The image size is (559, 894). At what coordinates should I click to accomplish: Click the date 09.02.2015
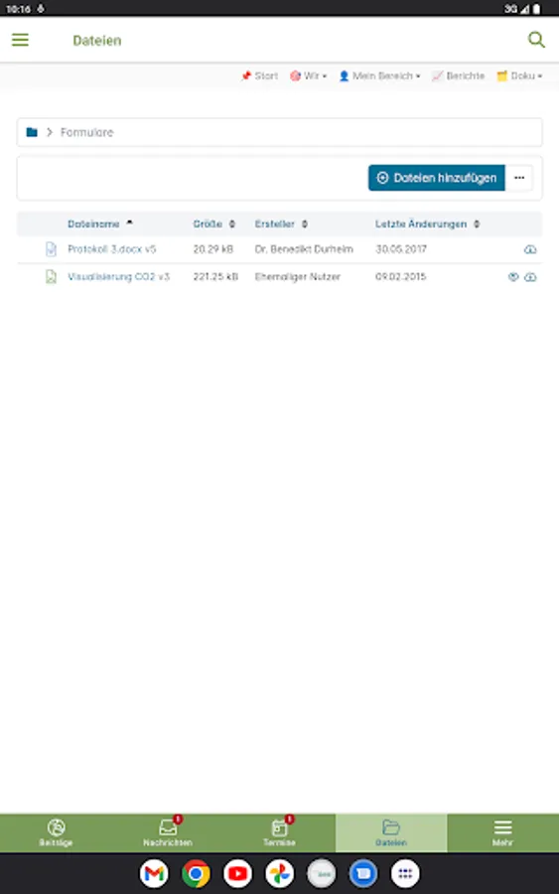400,276
